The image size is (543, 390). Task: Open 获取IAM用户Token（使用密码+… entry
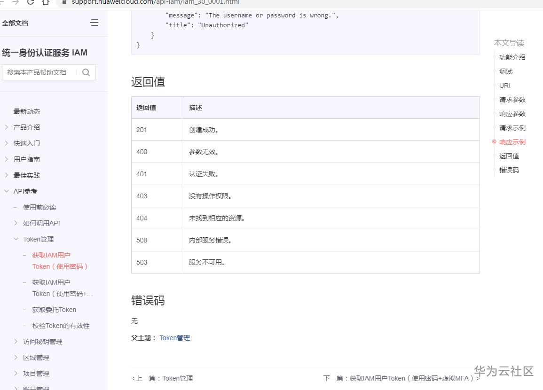click(63, 288)
